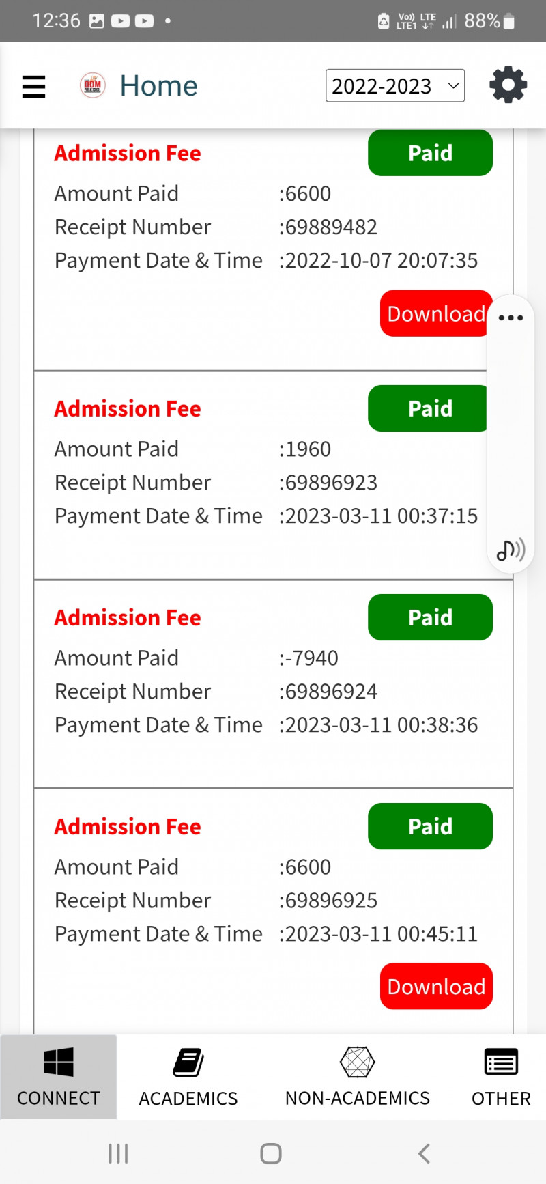Tap the Windows-style CONNECT icon
The image size is (546, 1184).
coord(59,1062)
